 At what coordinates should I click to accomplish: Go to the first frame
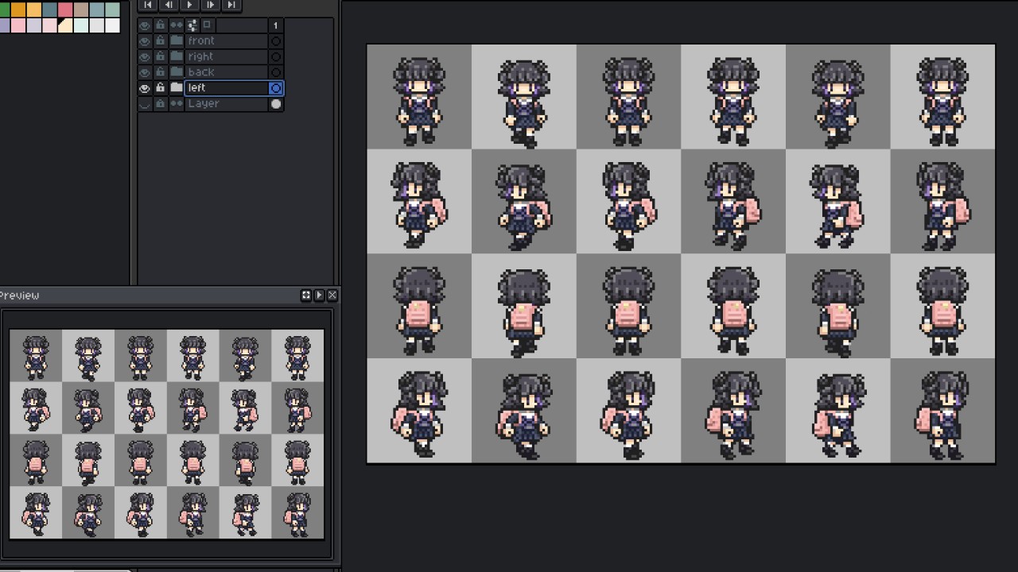(x=148, y=5)
